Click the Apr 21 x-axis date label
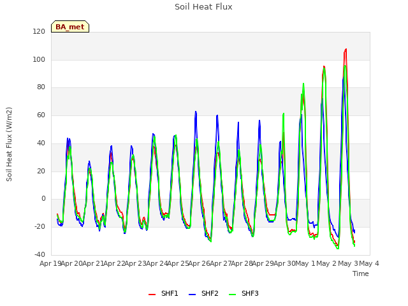408x306 pixels. 93,263
